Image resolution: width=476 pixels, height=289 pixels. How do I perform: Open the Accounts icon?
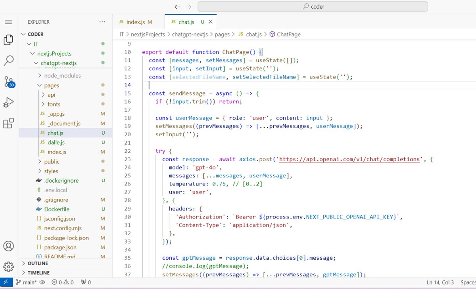tap(8, 246)
